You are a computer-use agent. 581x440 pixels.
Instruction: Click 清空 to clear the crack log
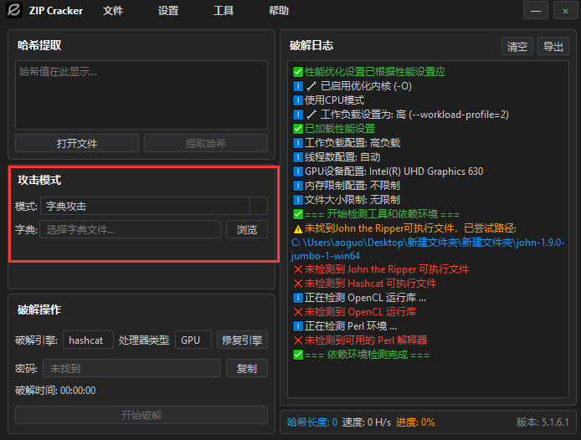click(x=517, y=47)
